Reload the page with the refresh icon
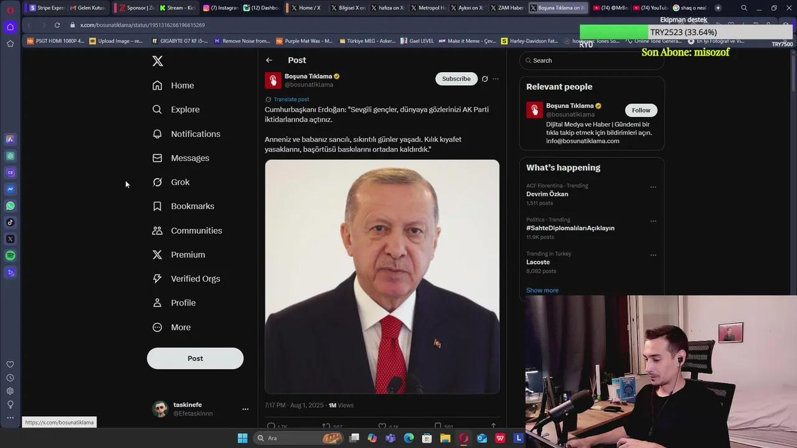This screenshot has width=797, height=448. [x=57, y=25]
